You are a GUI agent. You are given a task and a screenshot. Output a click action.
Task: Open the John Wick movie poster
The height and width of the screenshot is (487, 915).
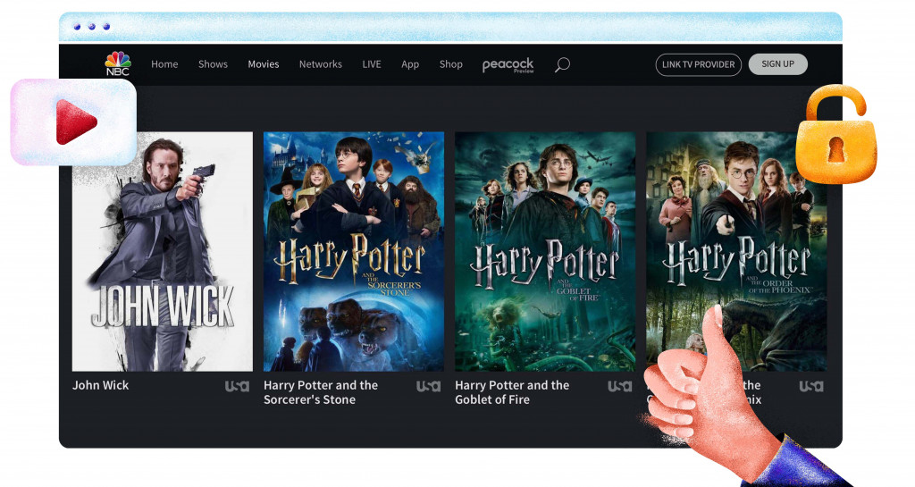(163, 251)
